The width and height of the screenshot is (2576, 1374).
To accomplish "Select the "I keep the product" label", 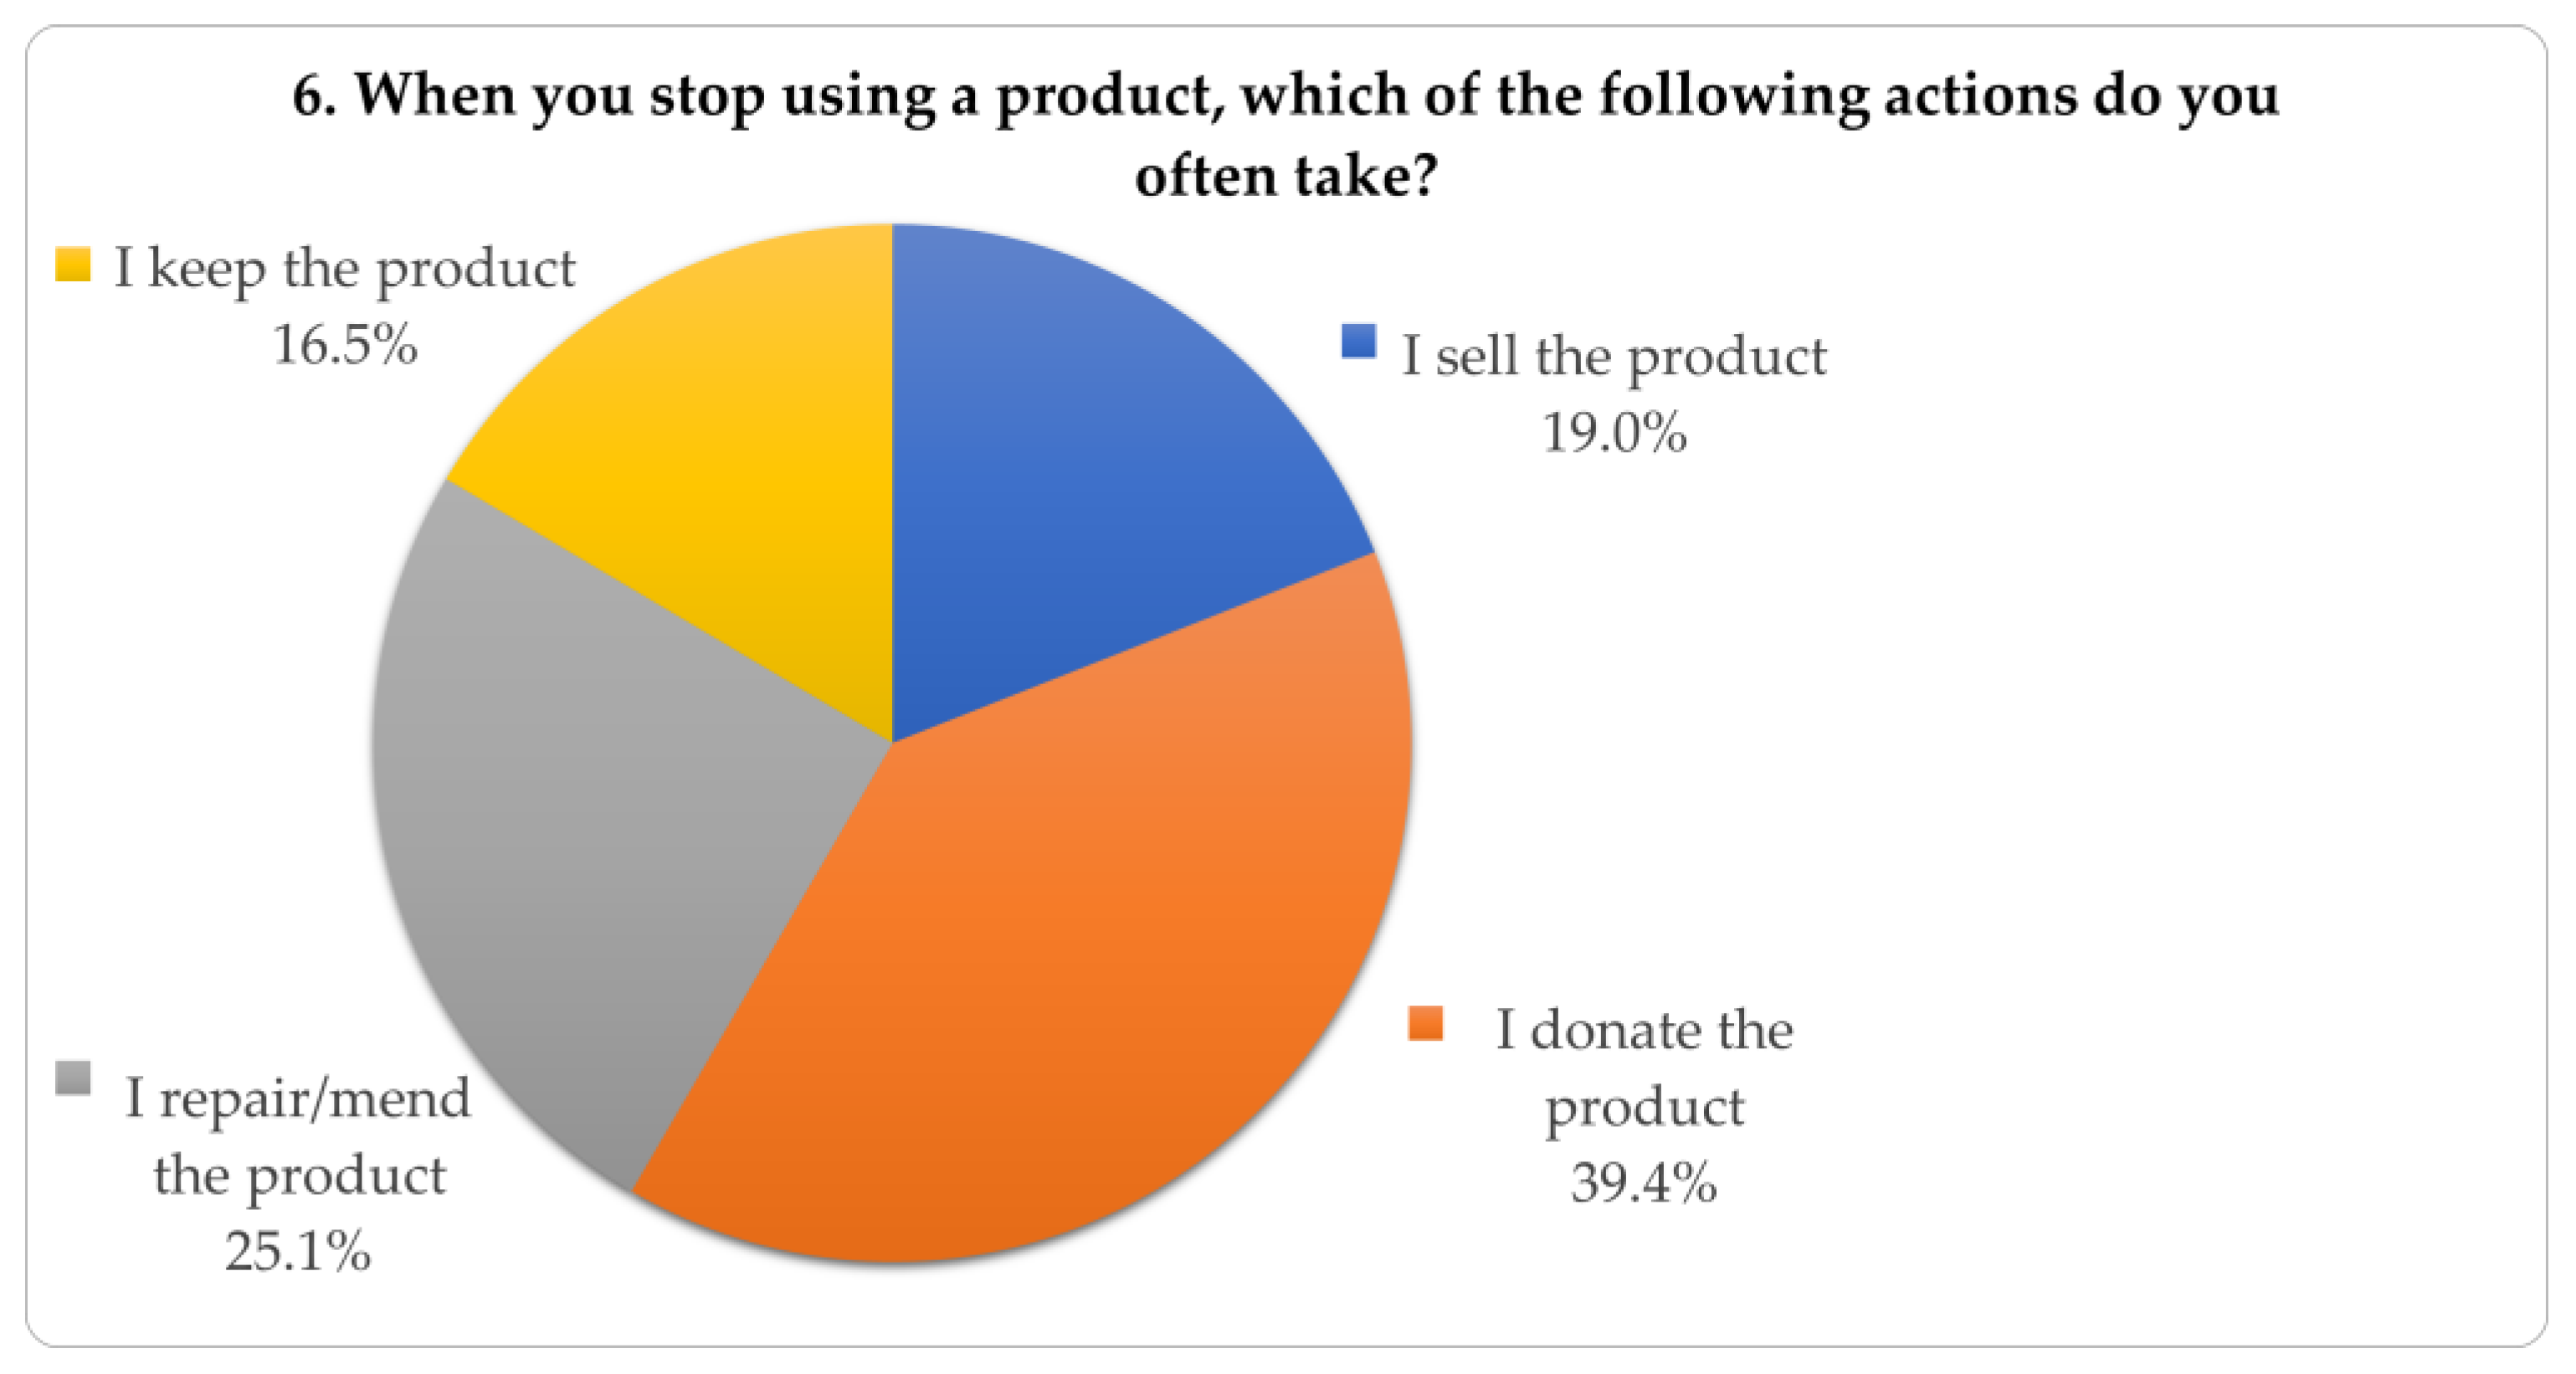I will tap(344, 268).
